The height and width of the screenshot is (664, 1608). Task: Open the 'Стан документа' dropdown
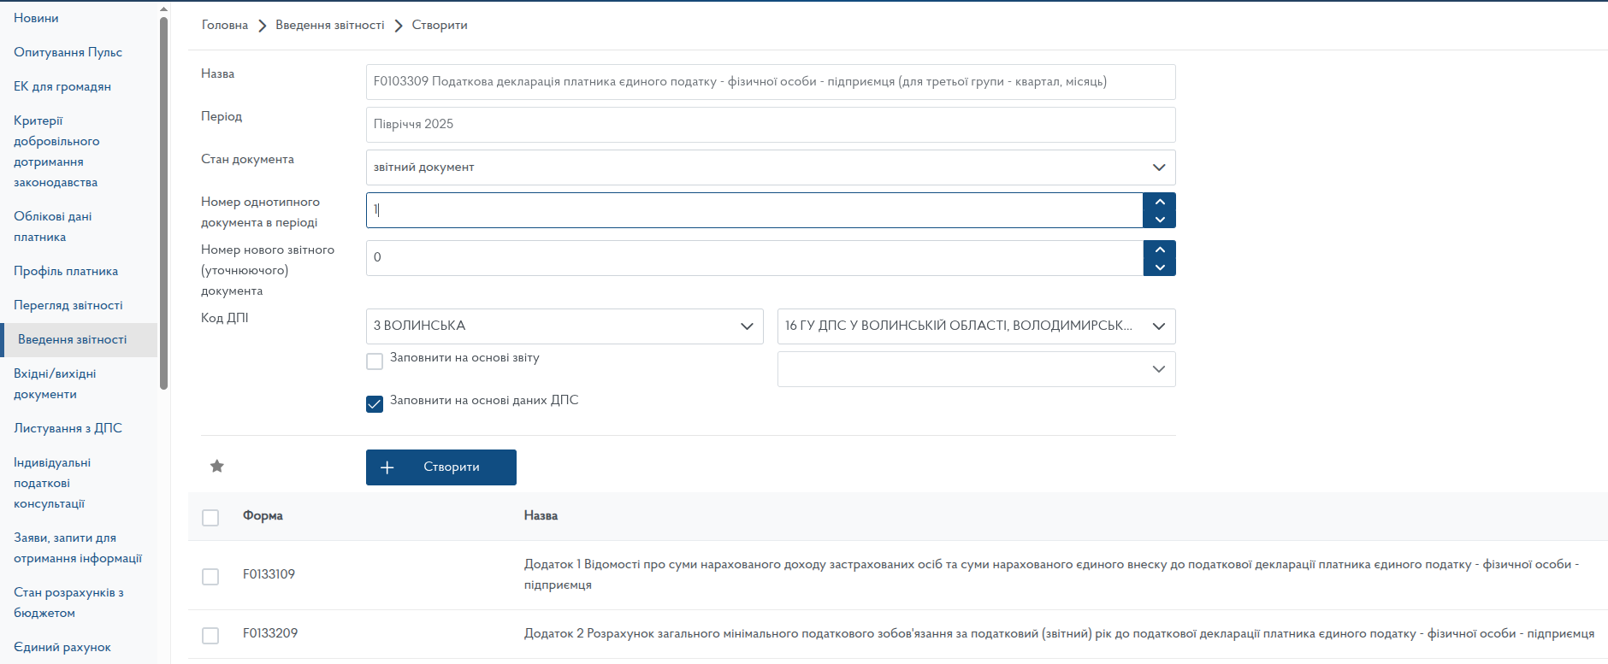[x=770, y=167]
